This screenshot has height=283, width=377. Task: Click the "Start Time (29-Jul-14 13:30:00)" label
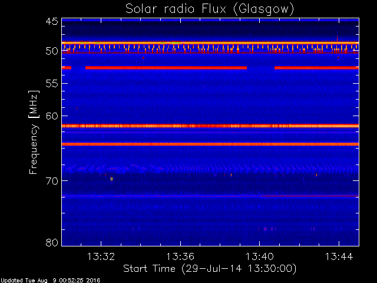[x=210, y=268]
